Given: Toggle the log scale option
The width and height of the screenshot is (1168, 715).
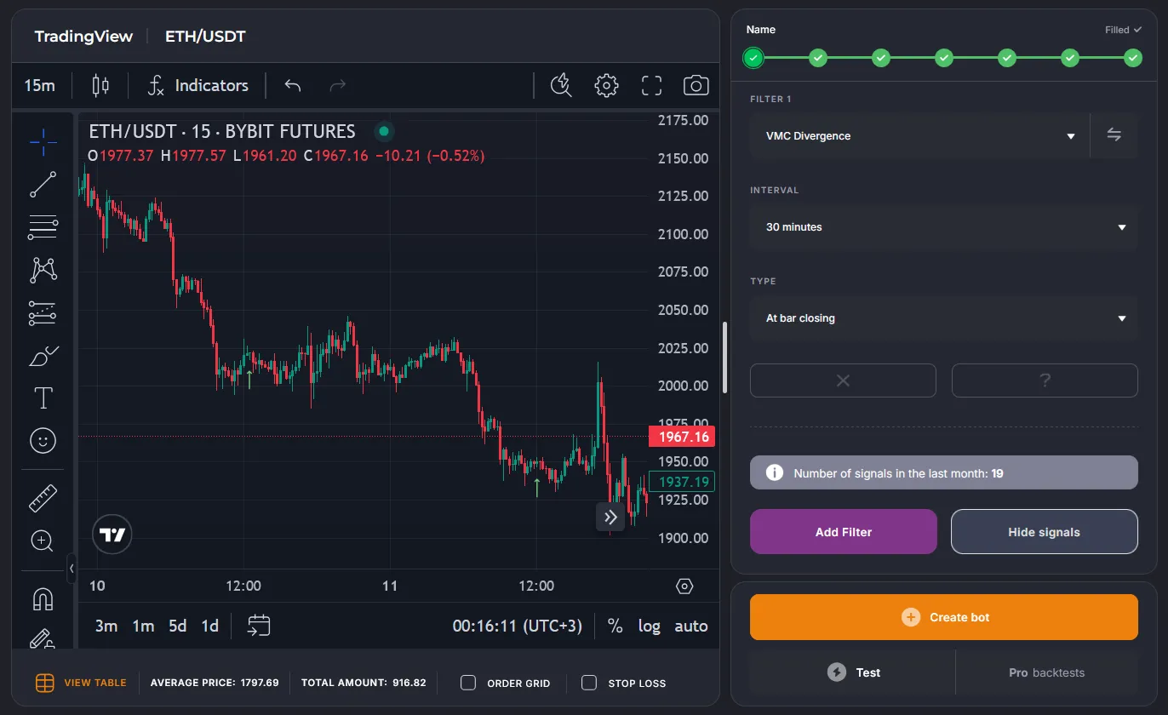Looking at the screenshot, I should point(649,626).
